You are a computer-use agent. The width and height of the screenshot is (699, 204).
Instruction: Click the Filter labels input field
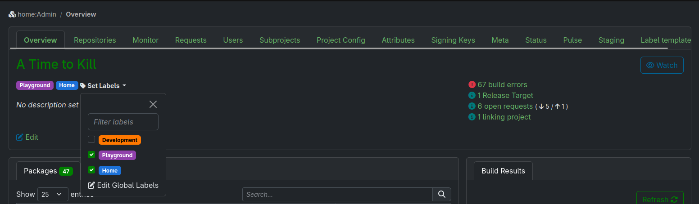(123, 122)
